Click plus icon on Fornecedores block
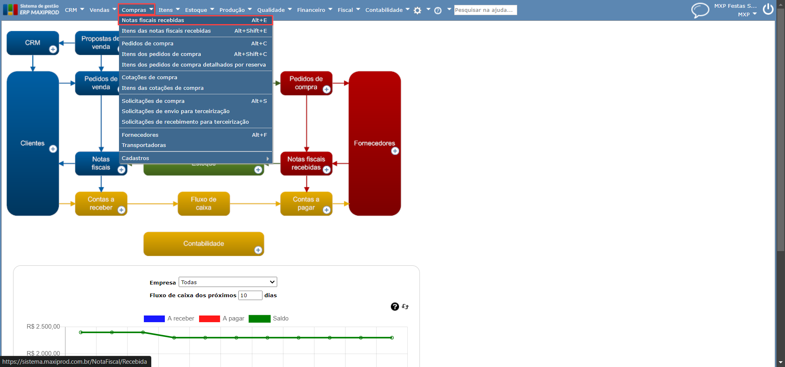The width and height of the screenshot is (785, 367). click(395, 151)
